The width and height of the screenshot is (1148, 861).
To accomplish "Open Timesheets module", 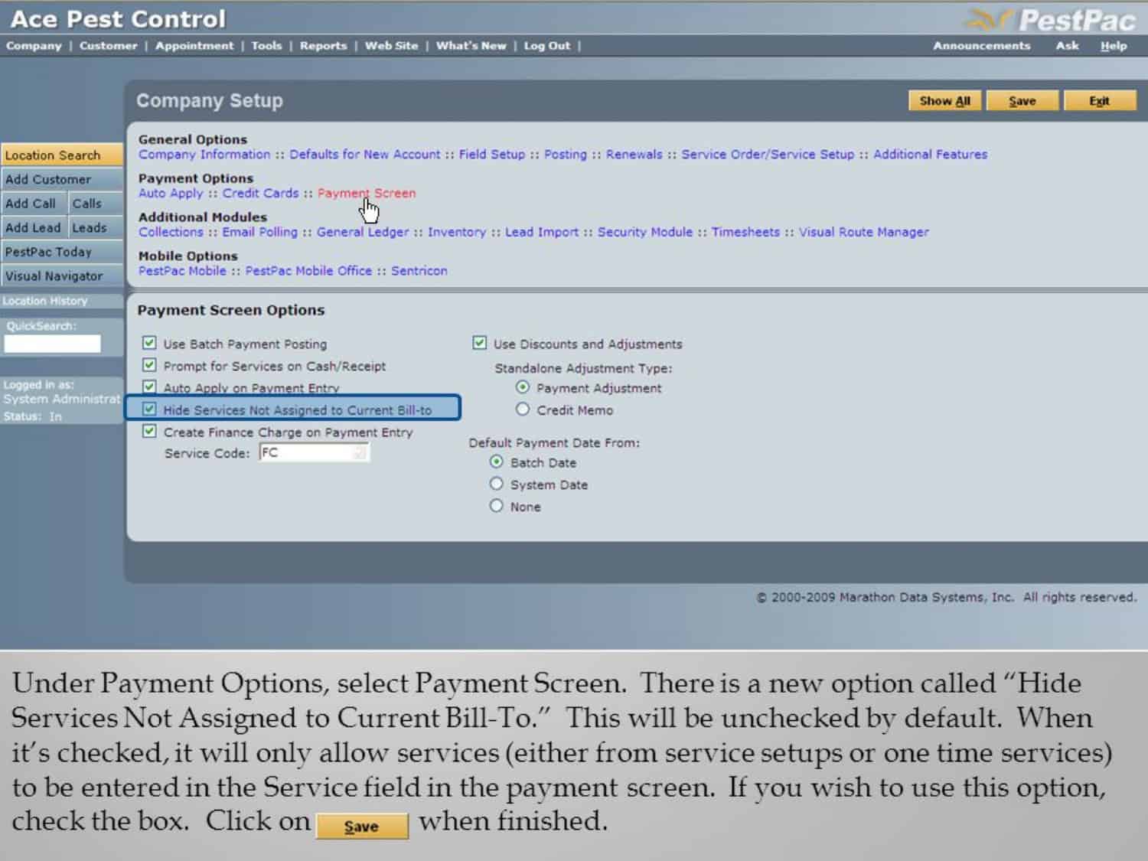I will point(745,232).
